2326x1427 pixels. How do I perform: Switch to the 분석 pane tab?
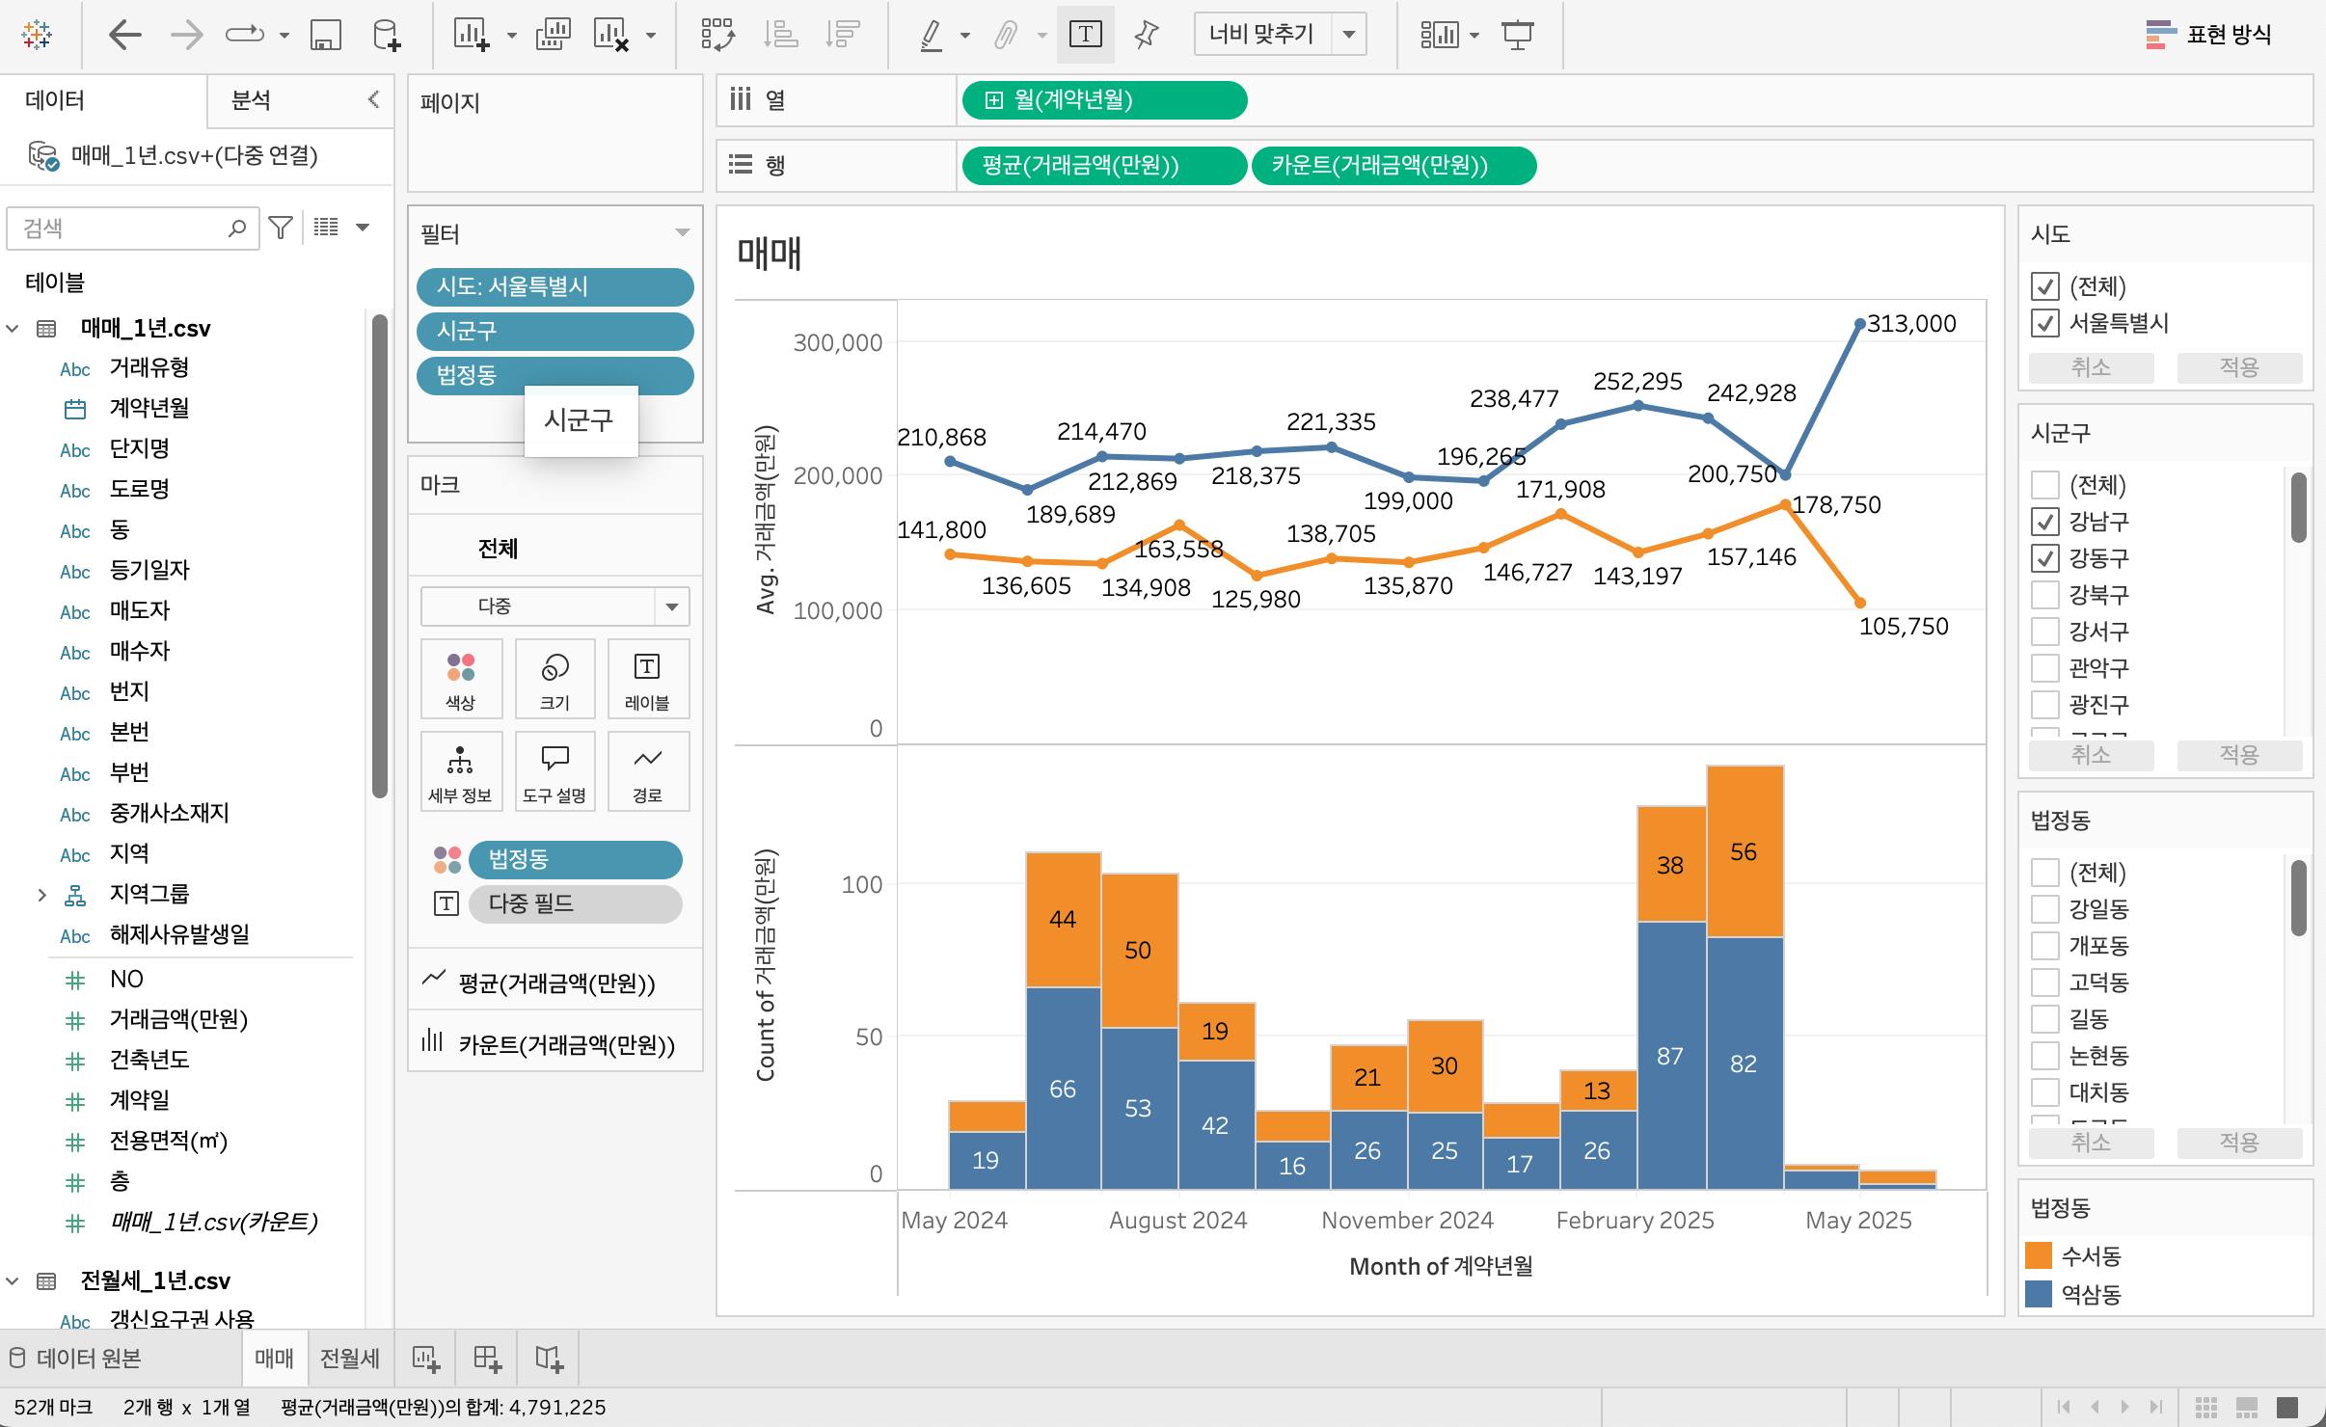251,100
